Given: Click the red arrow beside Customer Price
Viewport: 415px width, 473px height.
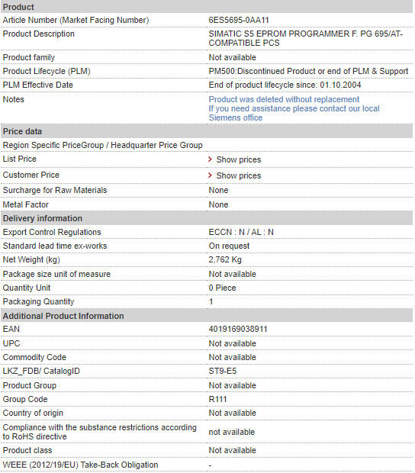Looking at the screenshot, I should click(211, 175).
